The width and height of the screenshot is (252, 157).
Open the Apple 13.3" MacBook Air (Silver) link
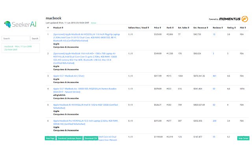click(69, 76)
